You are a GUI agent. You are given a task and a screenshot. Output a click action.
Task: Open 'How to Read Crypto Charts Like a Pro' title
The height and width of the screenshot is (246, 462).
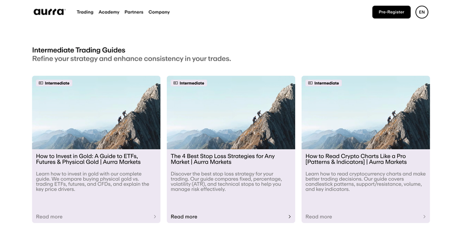(x=356, y=159)
